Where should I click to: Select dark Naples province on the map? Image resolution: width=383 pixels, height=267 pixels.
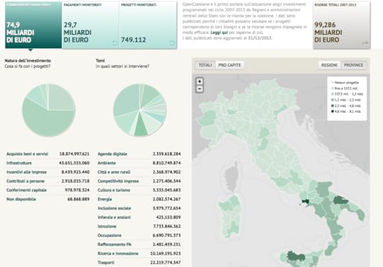click(306, 202)
